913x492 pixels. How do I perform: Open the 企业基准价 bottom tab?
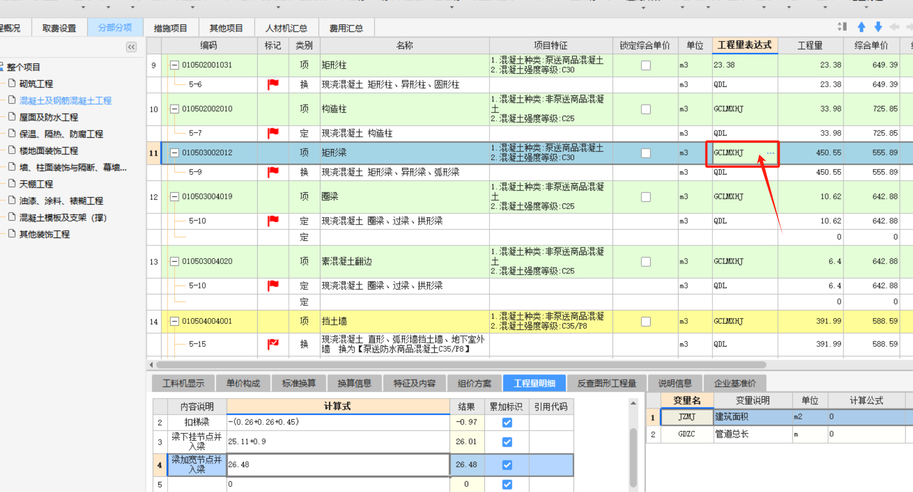[x=735, y=383]
